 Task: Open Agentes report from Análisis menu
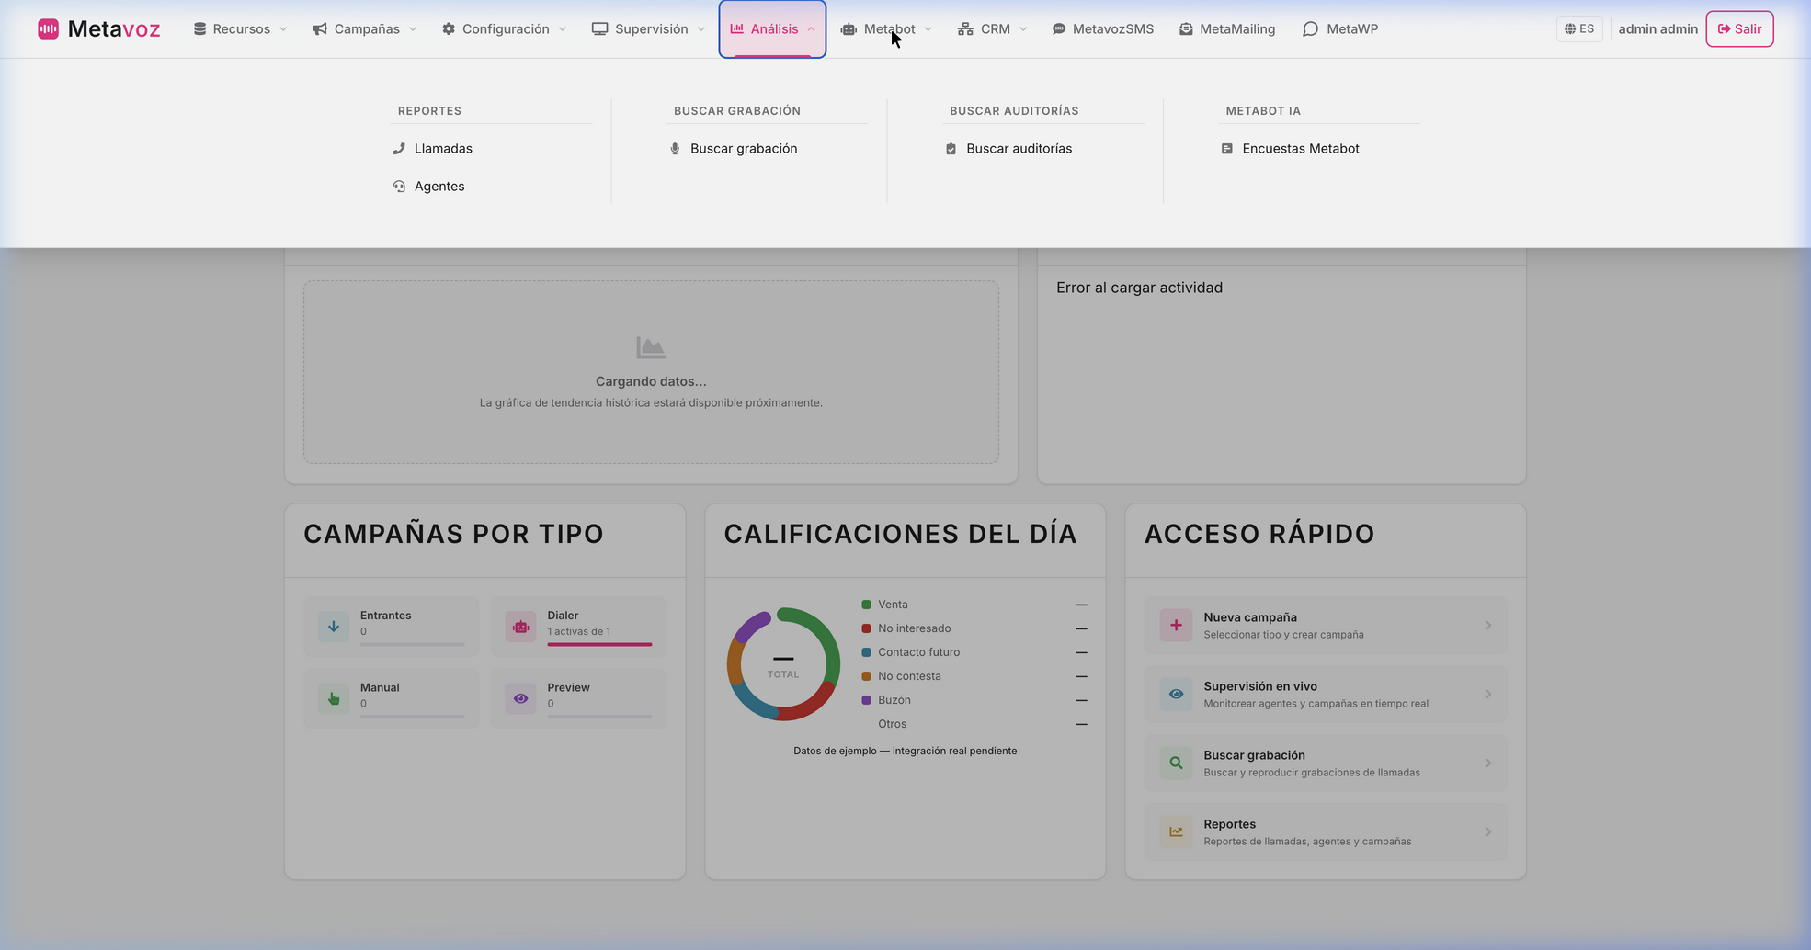click(x=439, y=187)
